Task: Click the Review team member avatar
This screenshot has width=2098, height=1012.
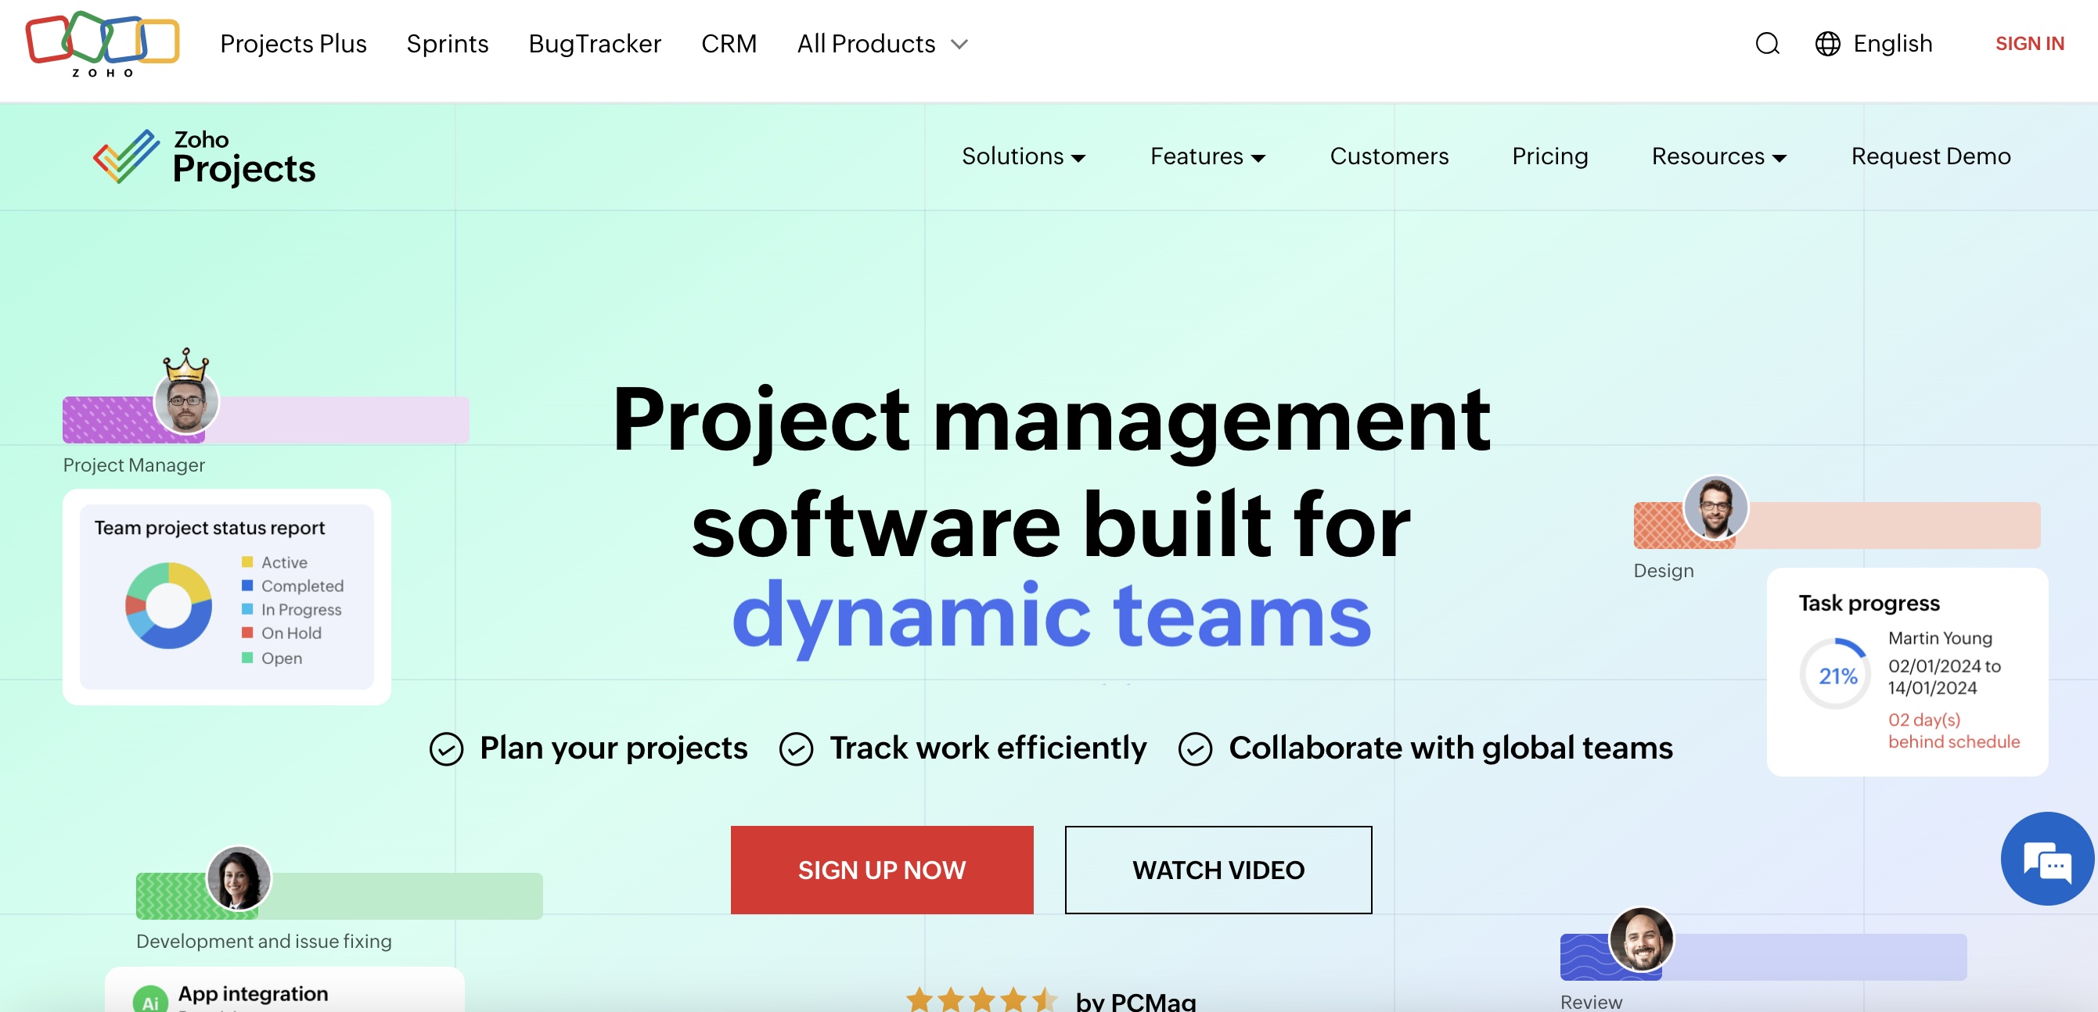Action: pos(1641,938)
